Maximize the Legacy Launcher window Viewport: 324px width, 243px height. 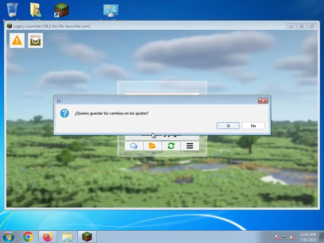click(x=302, y=26)
